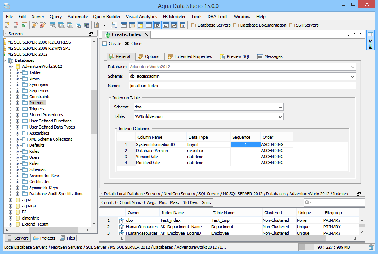Image resolution: width=378 pixels, height=254 pixels.
Task: Maximize the Servers panel using its restore icon
Action: (90, 34)
